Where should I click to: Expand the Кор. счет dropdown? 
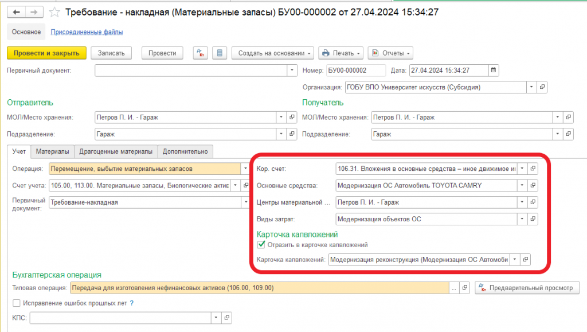pos(522,169)
